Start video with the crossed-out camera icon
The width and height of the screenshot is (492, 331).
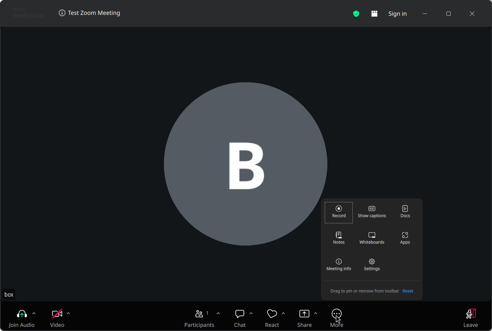[x=57, y=314]
